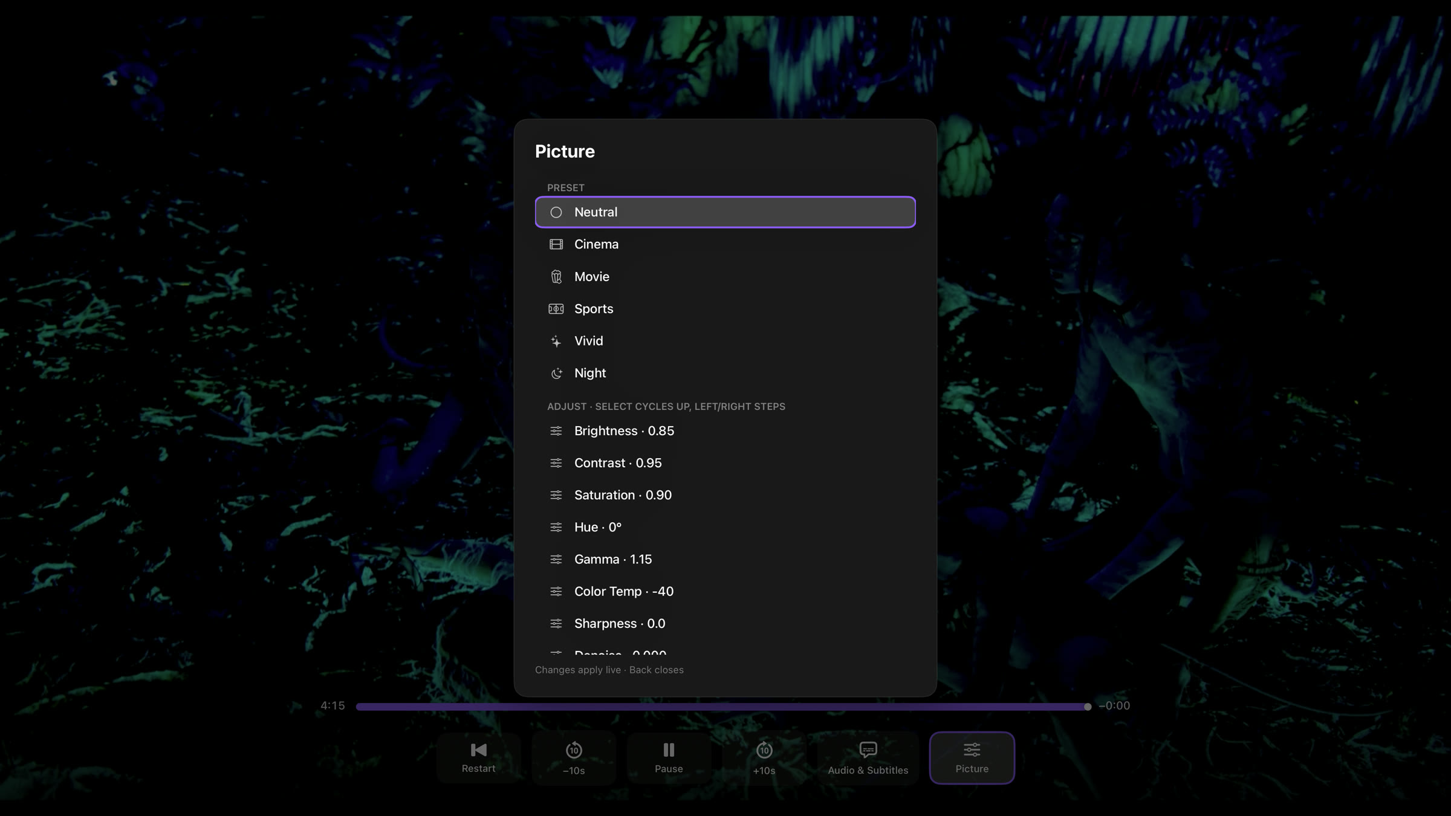Skip forward 10 seconds

pos(764,758)
